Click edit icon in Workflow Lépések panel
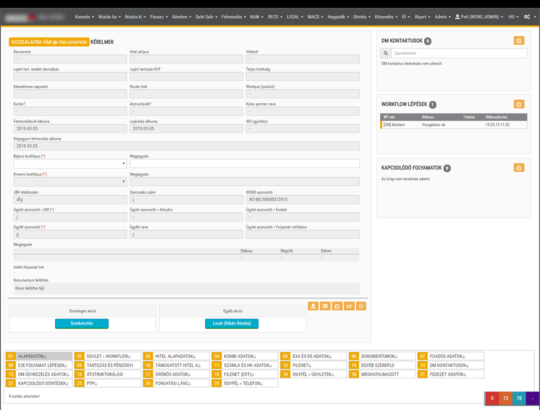This screenshot has height=410, width=540. pyautogui.click(x=519, y=104)
